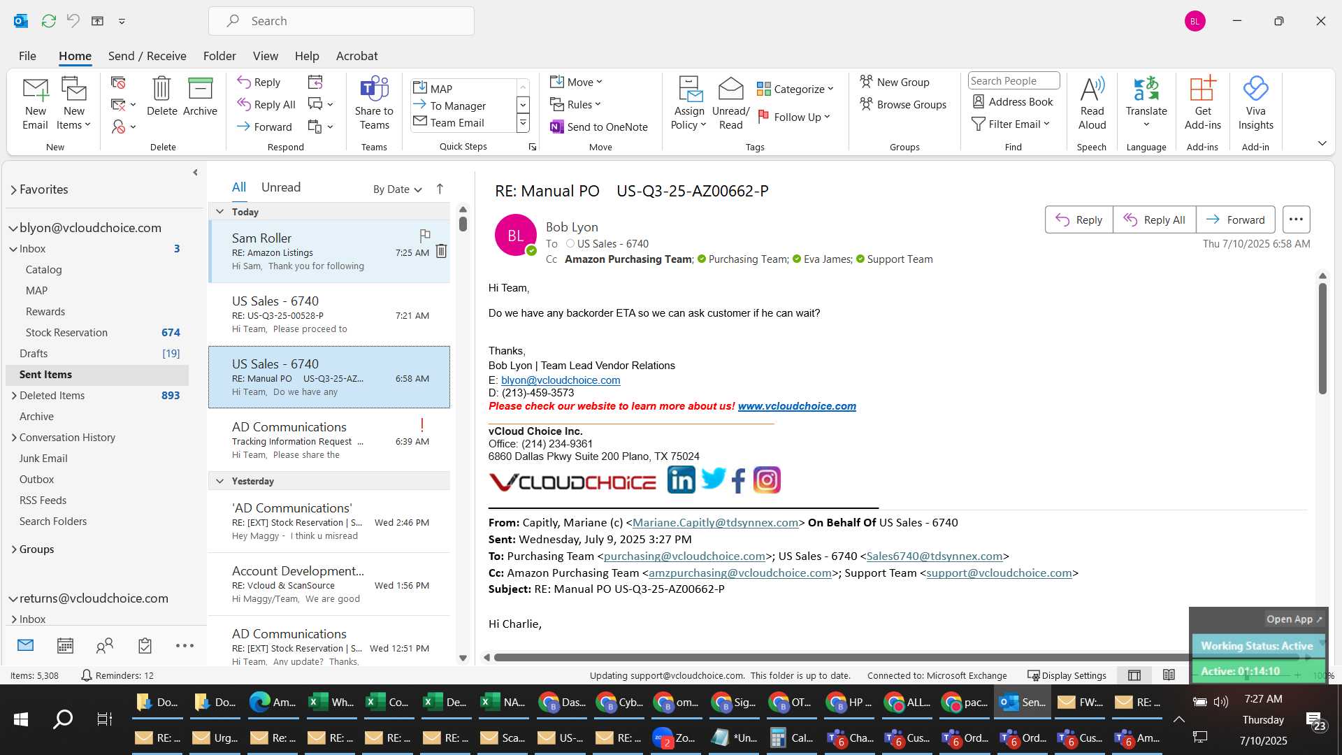Click the Delete trash can icon in ribbon
Image resolution: width=1342 pixels, height=755 pixels.
[161, 89]
